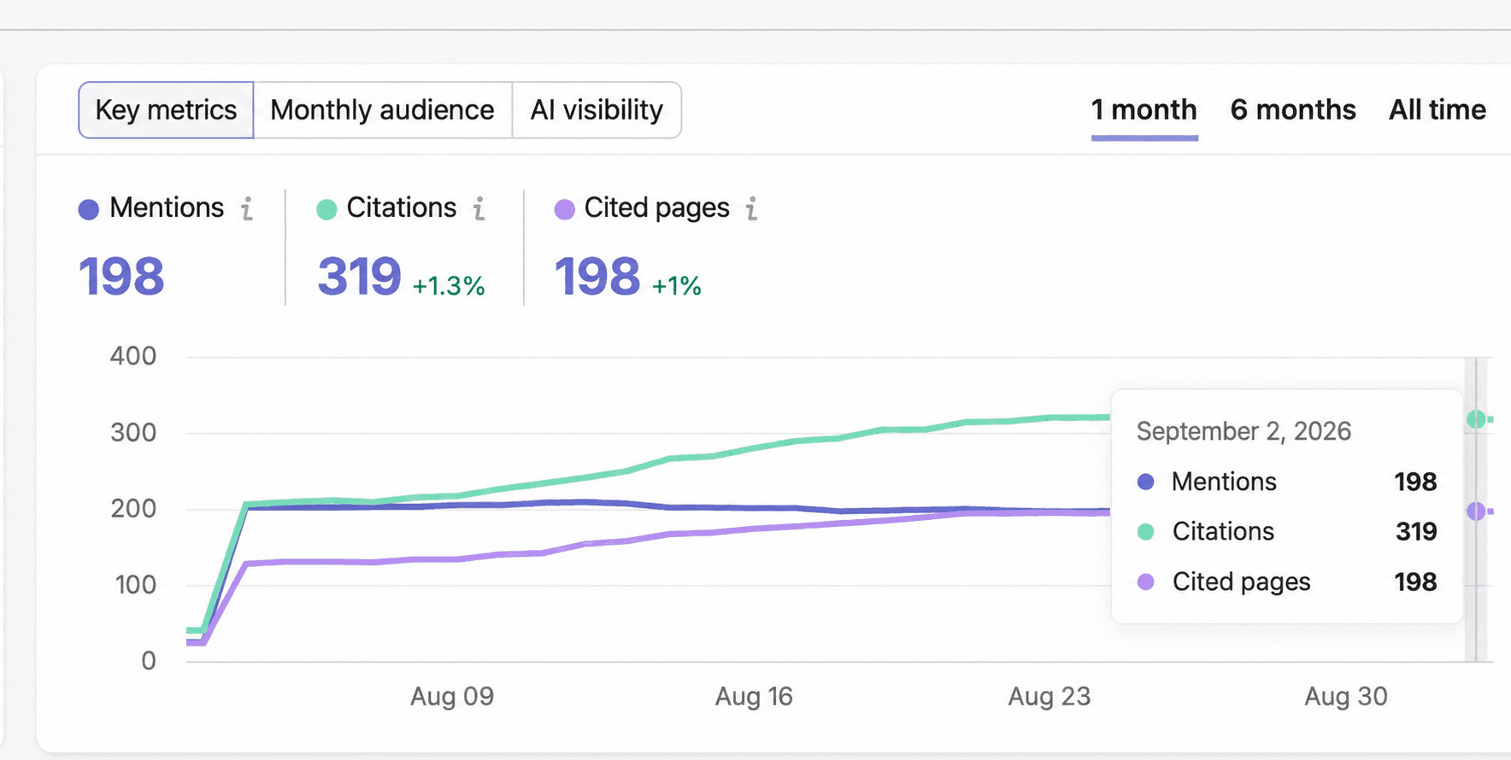Screen dimensions: 1511x760
Task: Click the Mentions row in the tooltip
Action: [1287, 482]
